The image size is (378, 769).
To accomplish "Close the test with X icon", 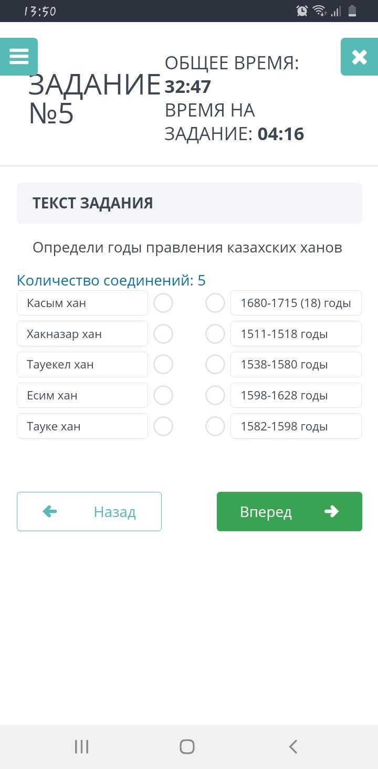I will (359, 57).
